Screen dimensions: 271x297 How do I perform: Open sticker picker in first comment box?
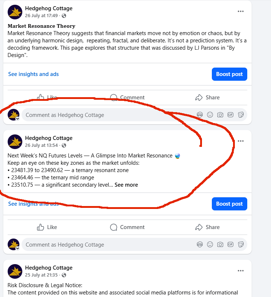click(x=241, y=115)
